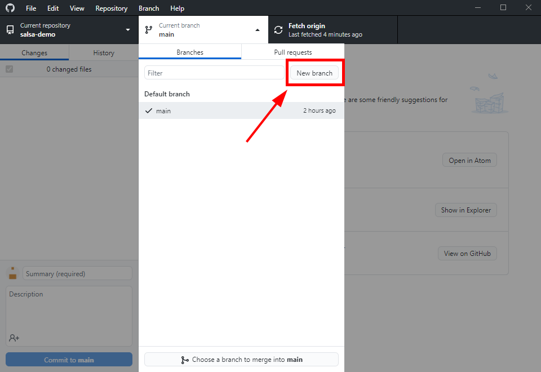
Task: Click the commit Description text area
Action: coord(69,316)
